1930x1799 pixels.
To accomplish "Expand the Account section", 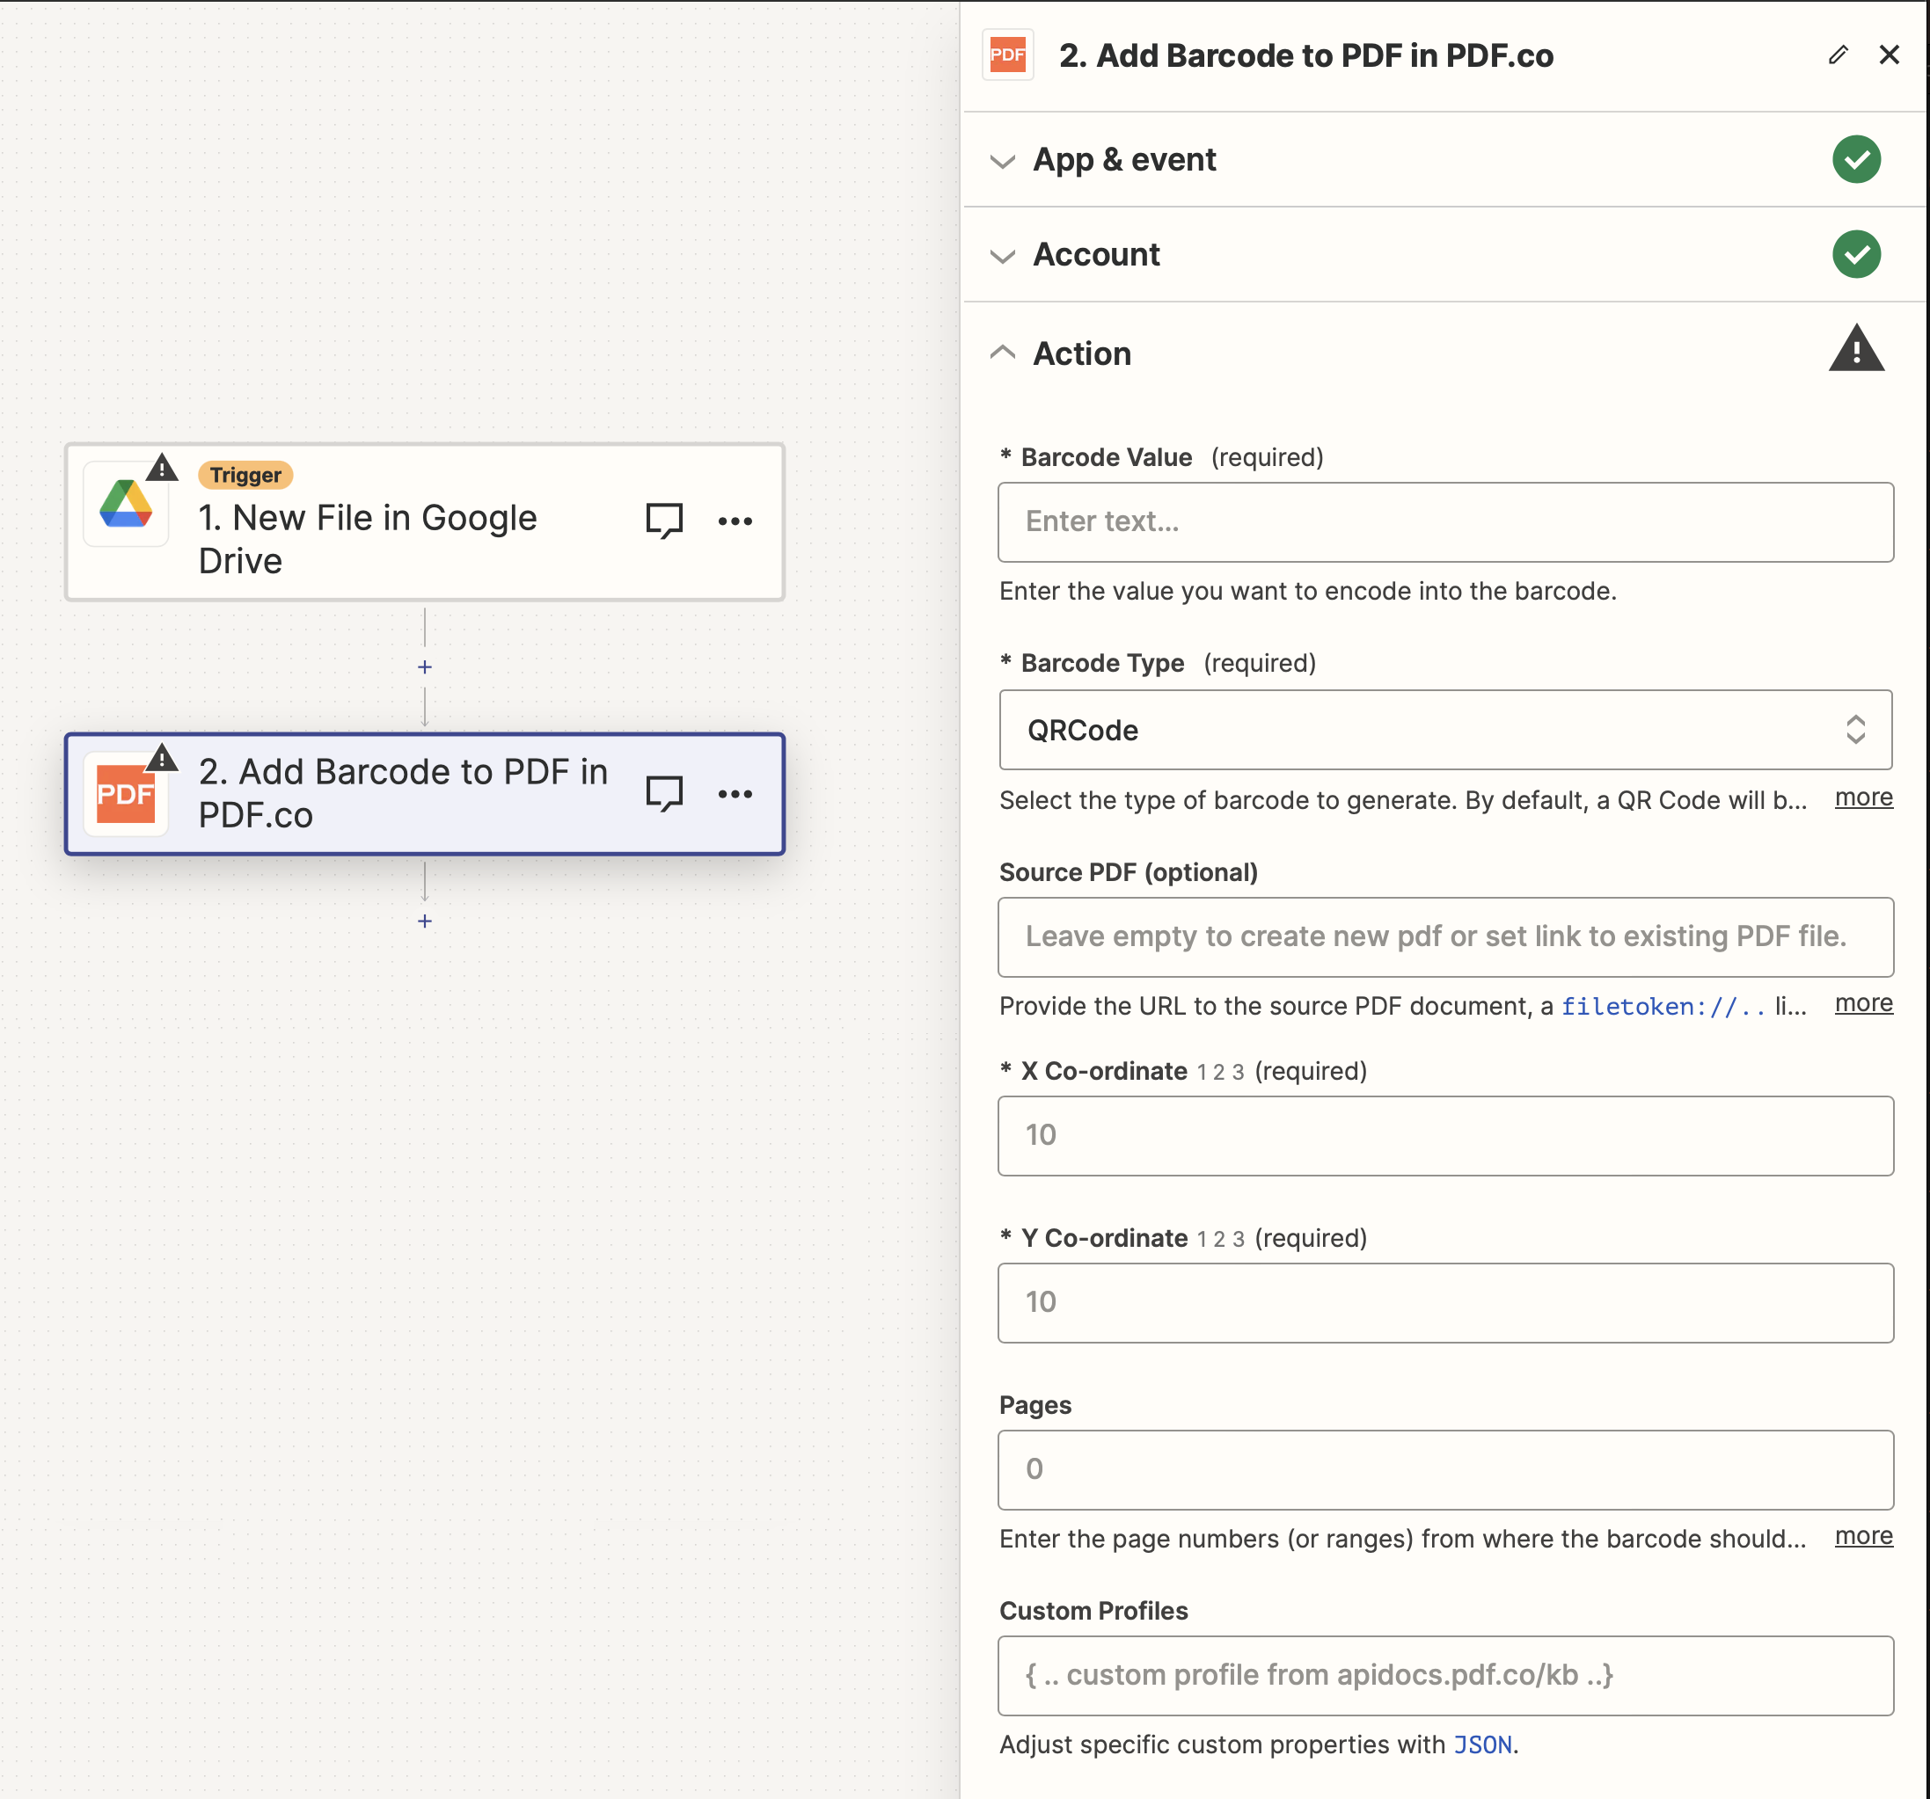I will (x=1003, y=256).
